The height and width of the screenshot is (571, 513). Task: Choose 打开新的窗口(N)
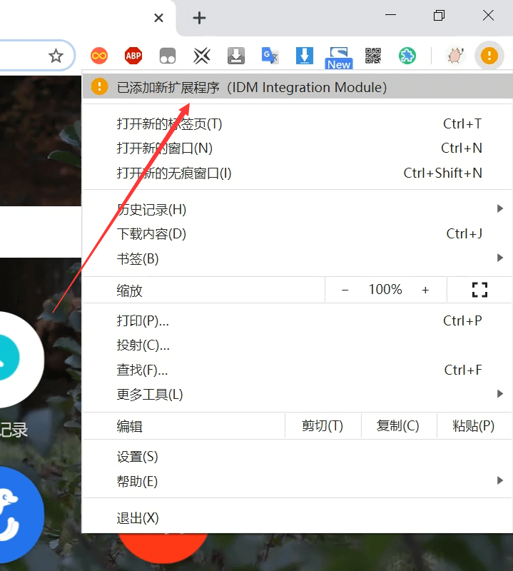(298, 148)
